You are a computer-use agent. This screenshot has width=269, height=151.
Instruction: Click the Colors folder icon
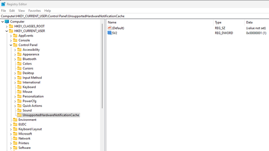tap(19, 64)
